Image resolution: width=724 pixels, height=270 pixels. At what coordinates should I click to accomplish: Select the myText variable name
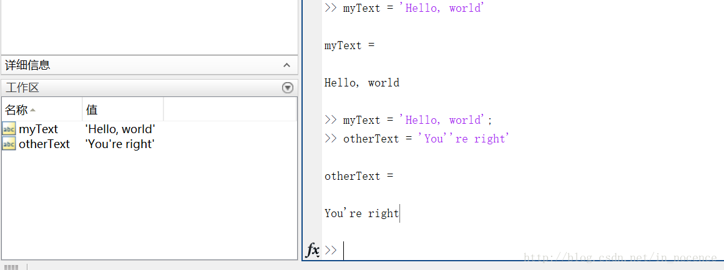39,129
